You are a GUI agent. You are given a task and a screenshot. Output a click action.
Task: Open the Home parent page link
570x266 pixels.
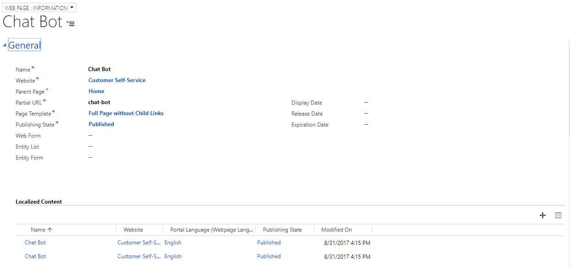coord(96,91)
